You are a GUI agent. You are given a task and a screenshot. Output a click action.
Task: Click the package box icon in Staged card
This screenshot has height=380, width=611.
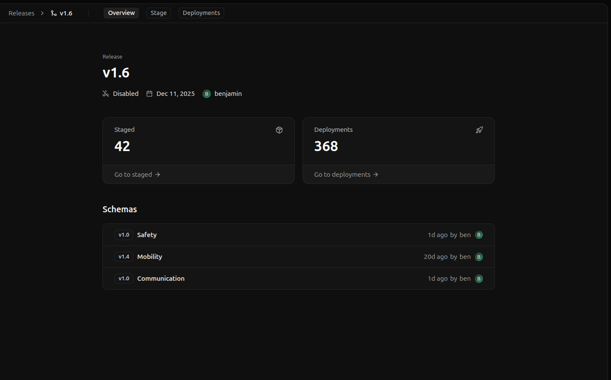(x=279, y=130)
